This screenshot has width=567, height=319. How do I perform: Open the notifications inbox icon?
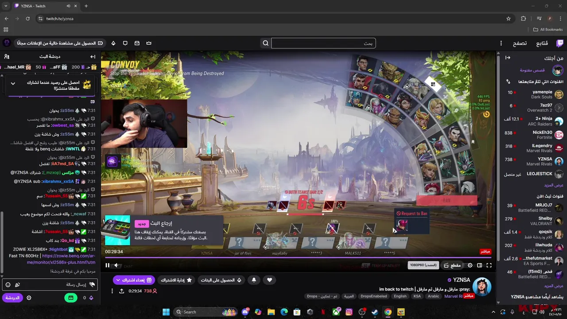[137, 43]
